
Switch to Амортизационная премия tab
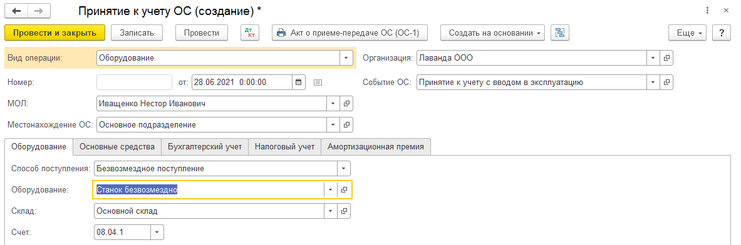(376, 146)
